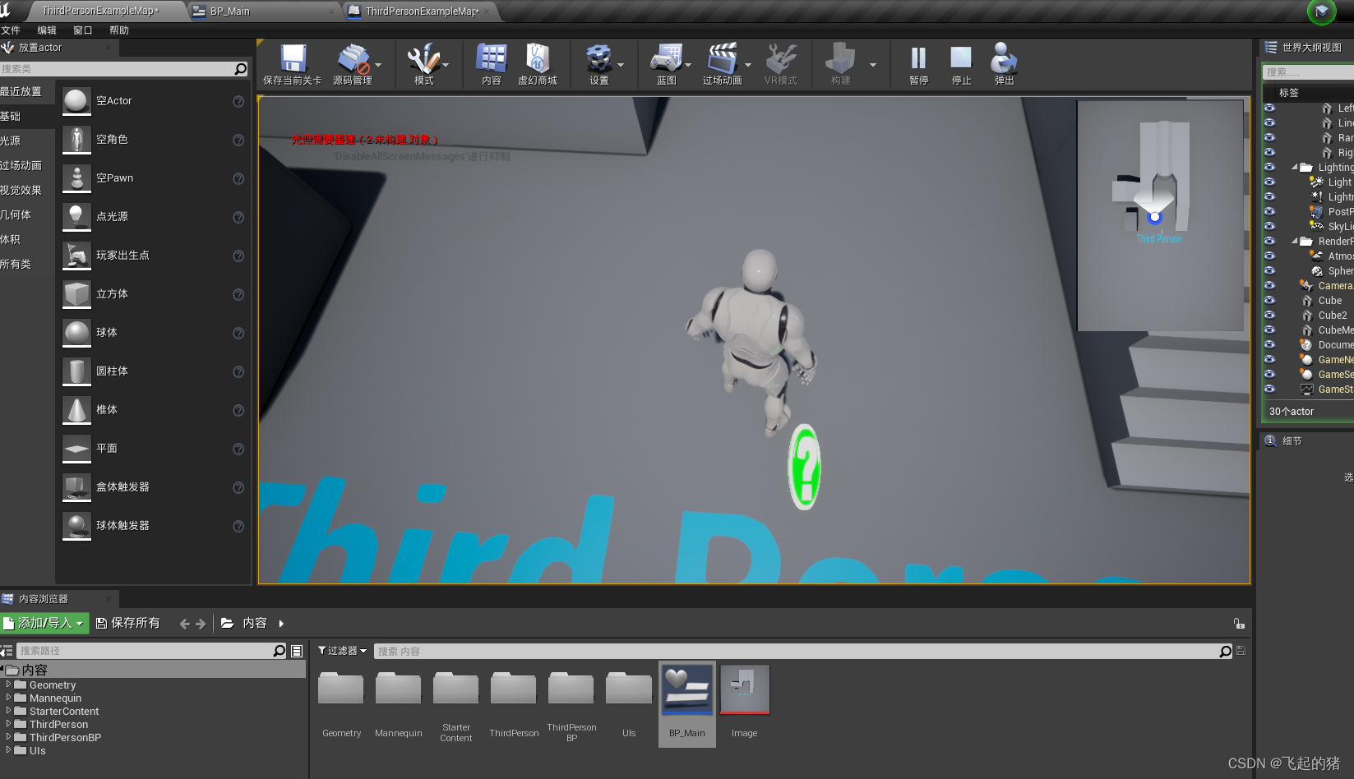Select 空角色 empty character icon
The width and height of the screenshot is (1354, 779).
pos(76,140)
